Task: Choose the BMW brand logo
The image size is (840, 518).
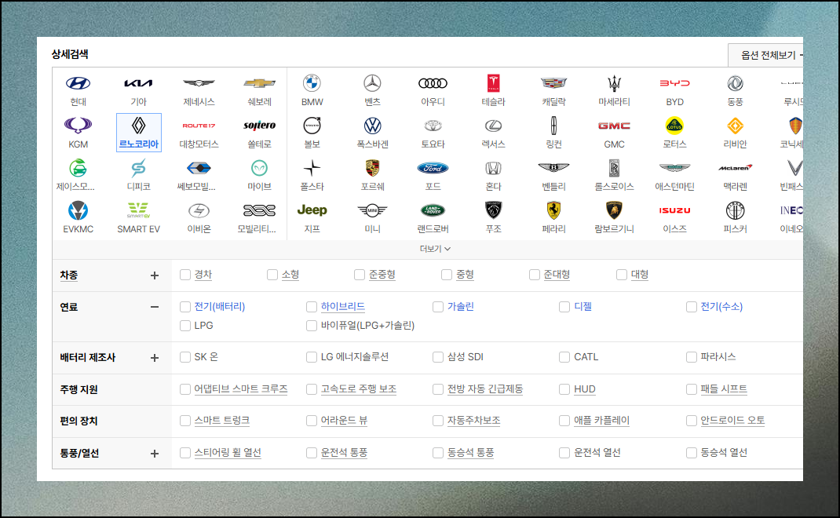Action: (312, 83)
